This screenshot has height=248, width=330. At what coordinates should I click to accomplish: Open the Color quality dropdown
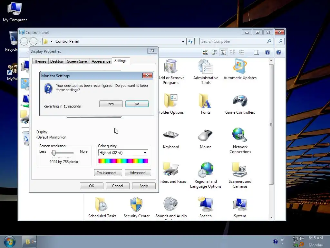(123, 153)
